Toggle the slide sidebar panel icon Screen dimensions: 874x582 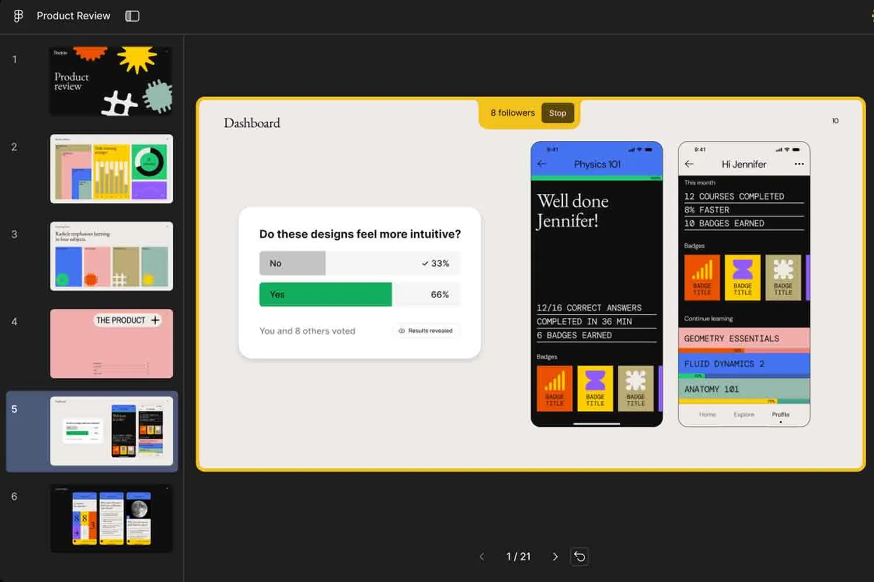(132, 16)
